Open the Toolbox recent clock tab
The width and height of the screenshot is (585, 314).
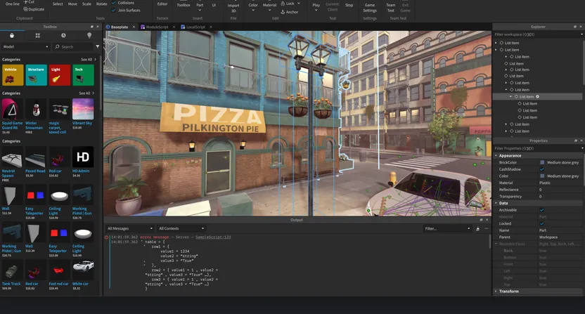point(63,35)
